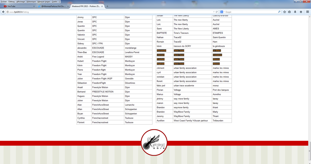Open the Firefox hamburger menu
Viewport: 311px width, 164px height.
click(x=308, y=12)
